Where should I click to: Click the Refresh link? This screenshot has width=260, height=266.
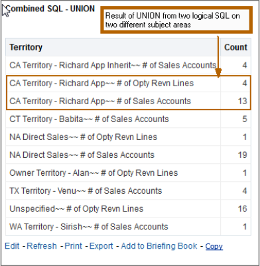pyautogui.click(x=42, y=246)
